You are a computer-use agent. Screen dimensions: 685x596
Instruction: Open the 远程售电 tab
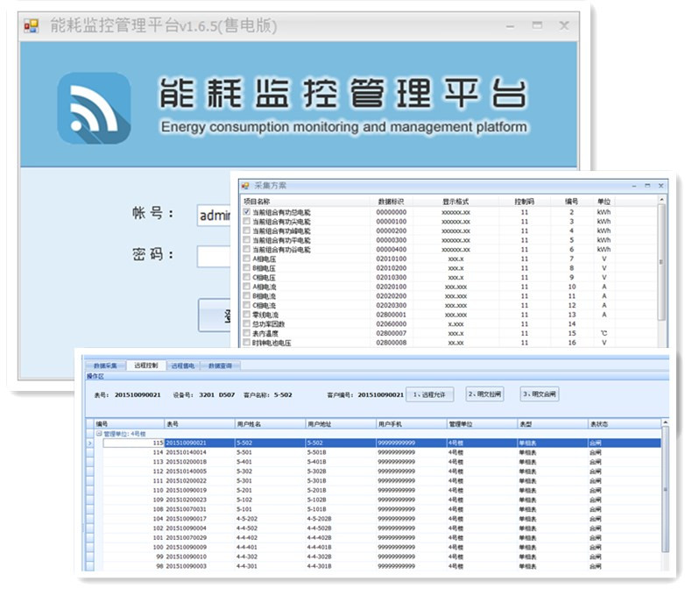point(182,366)
